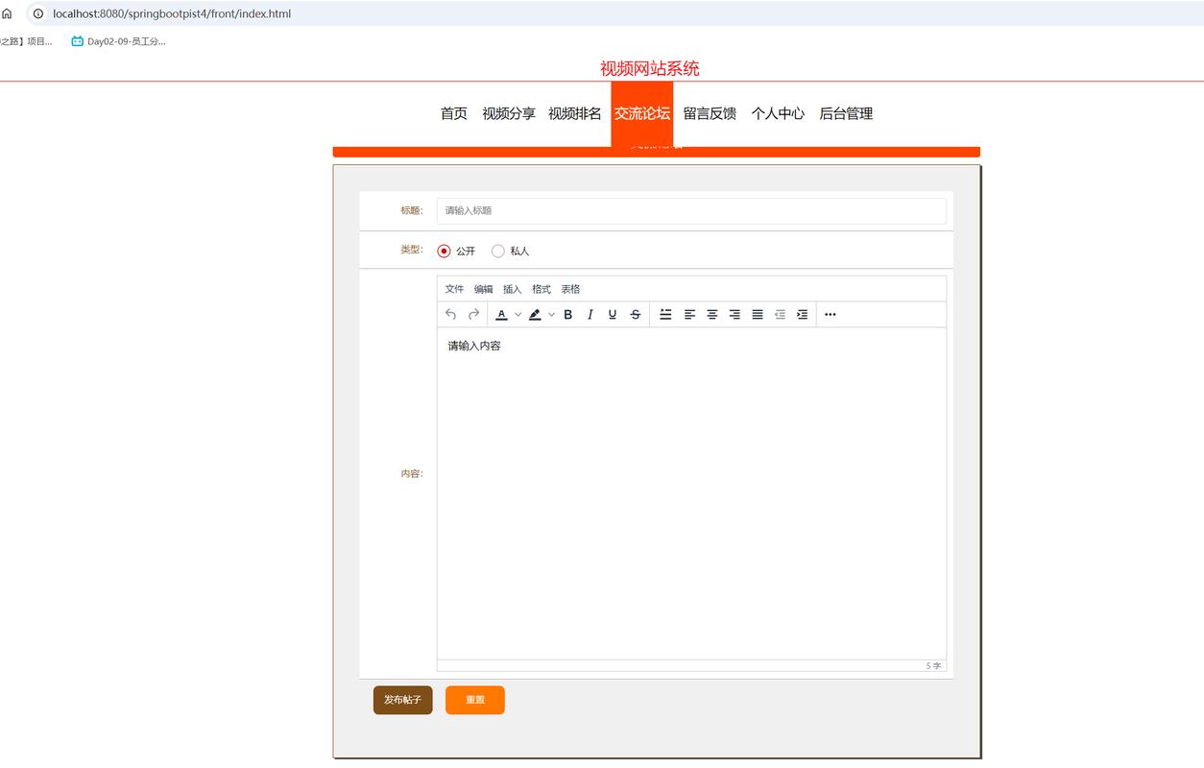Open the 交流论坛 nav tab
1204x768 pixels.
pyautogui.click(x=642, y=113)
